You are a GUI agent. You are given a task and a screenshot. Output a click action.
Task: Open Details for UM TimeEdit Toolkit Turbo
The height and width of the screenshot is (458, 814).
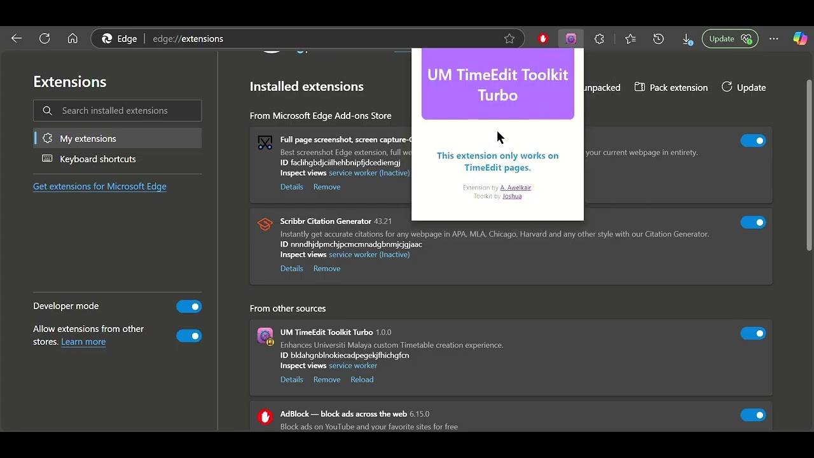coord(292,380)
